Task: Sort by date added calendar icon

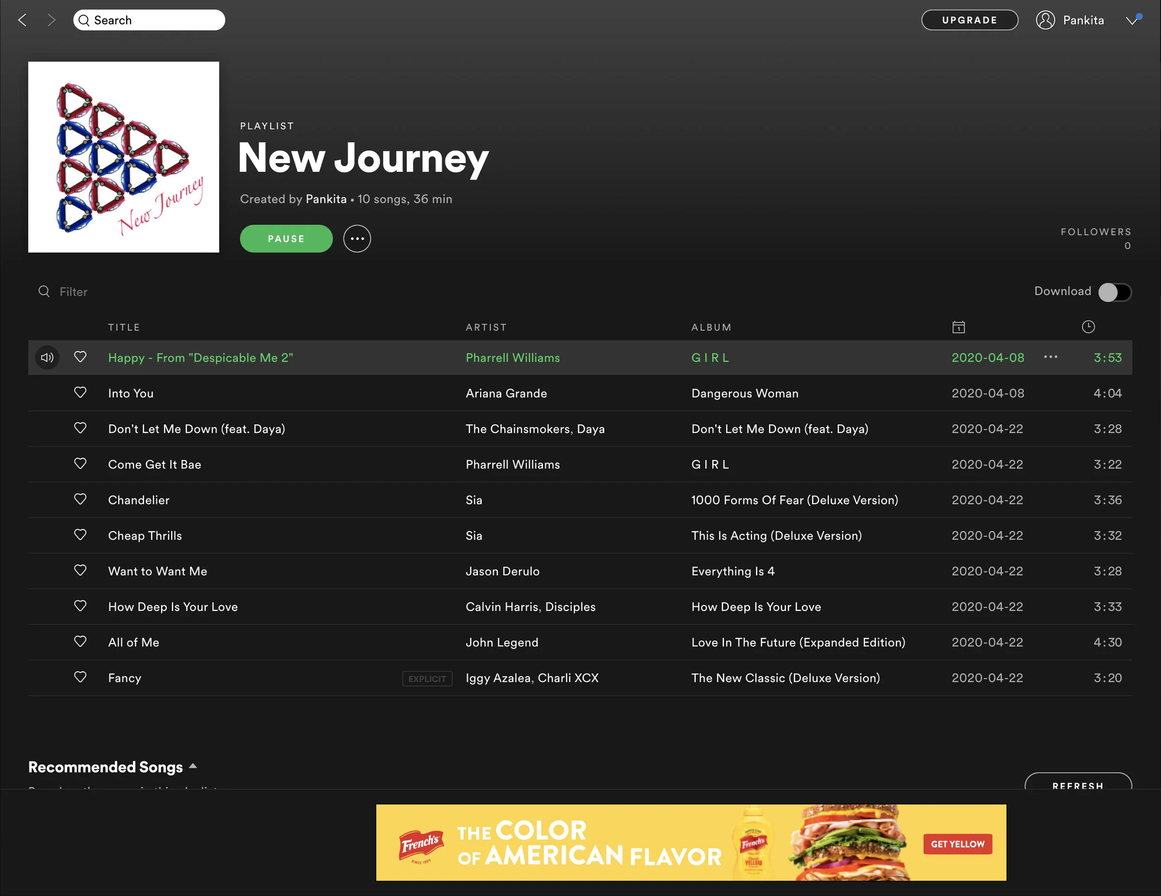Action: 959,327
